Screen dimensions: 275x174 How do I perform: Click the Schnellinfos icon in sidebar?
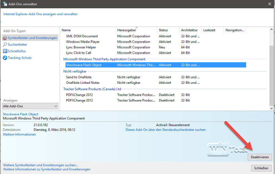[x=5, y=51]
